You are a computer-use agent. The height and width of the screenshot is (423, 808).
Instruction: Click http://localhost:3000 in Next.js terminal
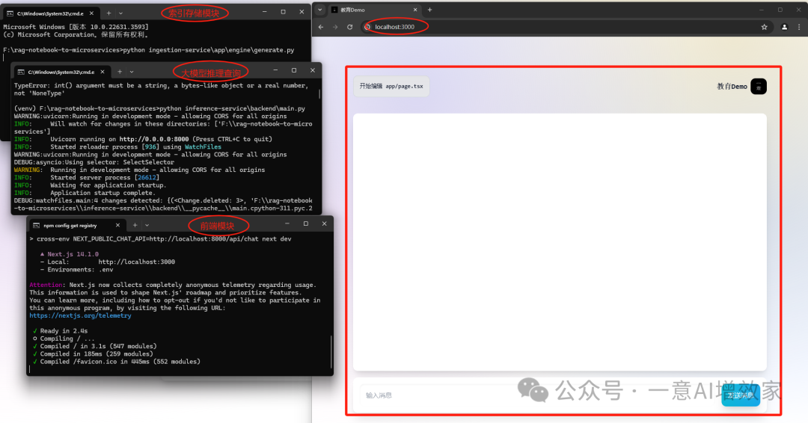click(x=137, y=262)
